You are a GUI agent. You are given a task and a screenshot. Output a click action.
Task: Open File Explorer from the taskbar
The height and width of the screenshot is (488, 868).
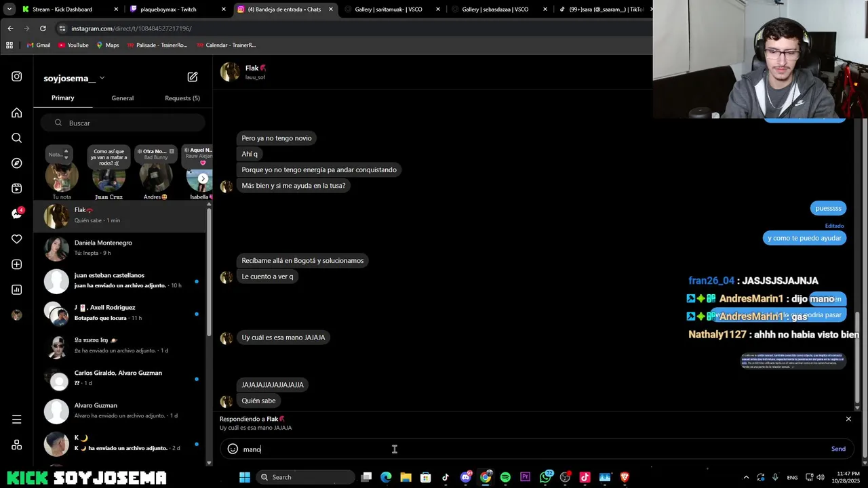coord(406,477)
